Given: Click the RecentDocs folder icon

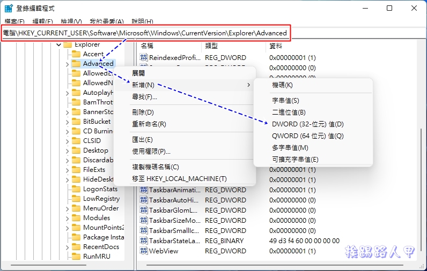Looking at the screenshot, I should pos(76,247).
